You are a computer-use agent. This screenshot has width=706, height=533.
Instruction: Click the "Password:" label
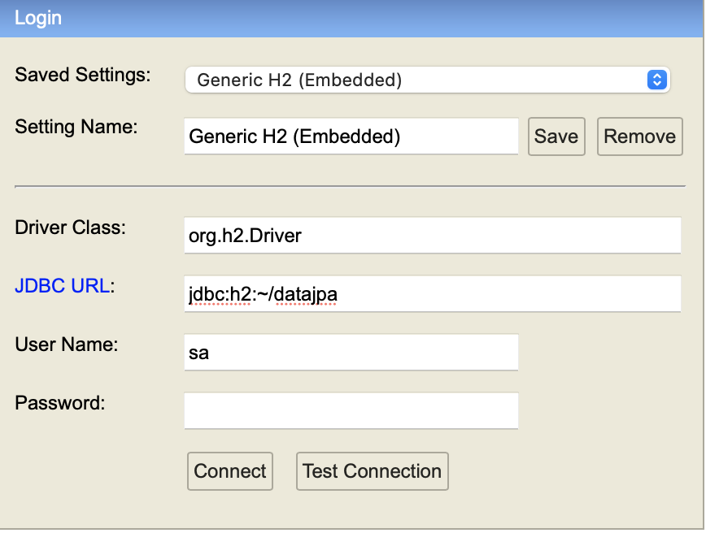[60, 402]
